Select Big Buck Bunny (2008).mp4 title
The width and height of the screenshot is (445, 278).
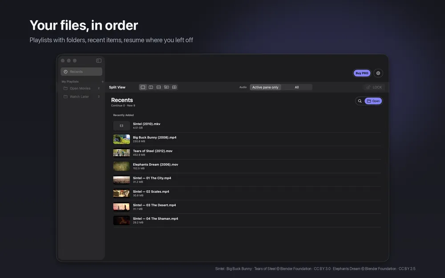tap(155, 137)
